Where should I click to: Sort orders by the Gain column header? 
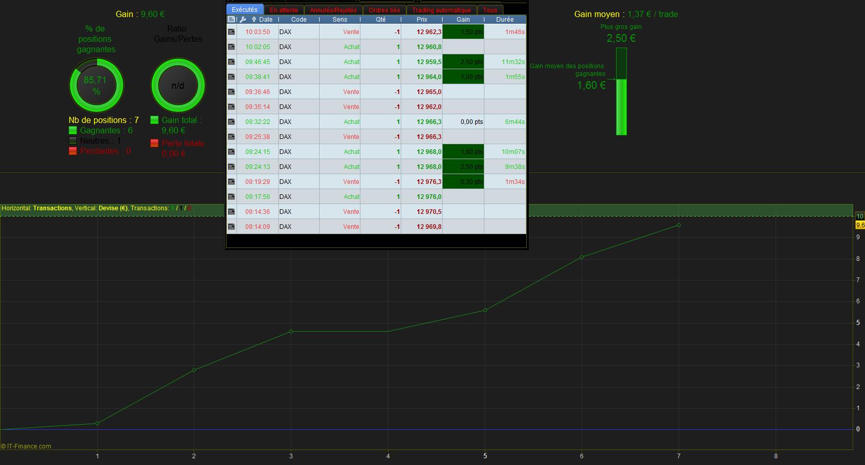pyautogui.click(x=463, y=20)
